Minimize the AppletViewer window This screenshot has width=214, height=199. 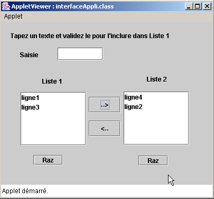[189, 6]
